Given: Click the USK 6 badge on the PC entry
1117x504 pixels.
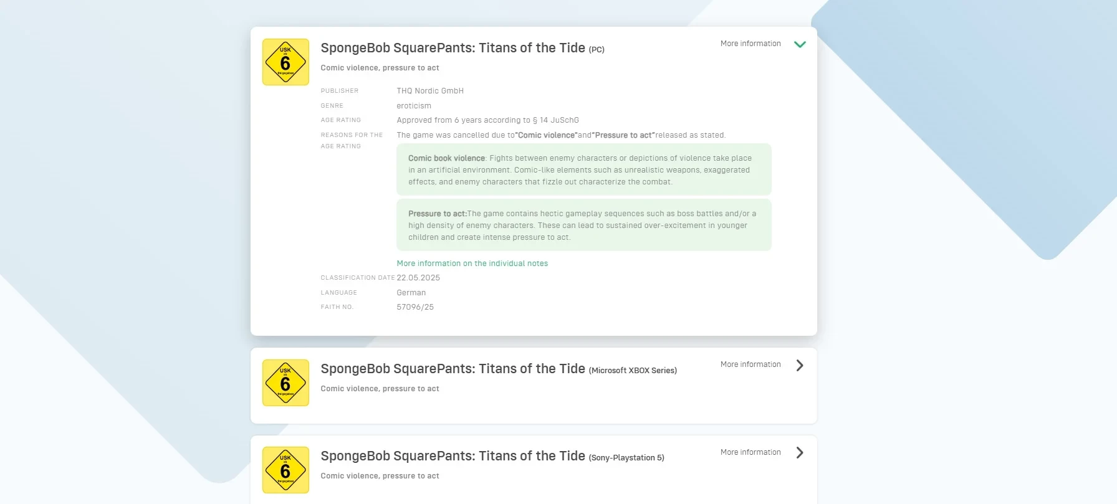Looking at the screenshot, I should (285, 62).
